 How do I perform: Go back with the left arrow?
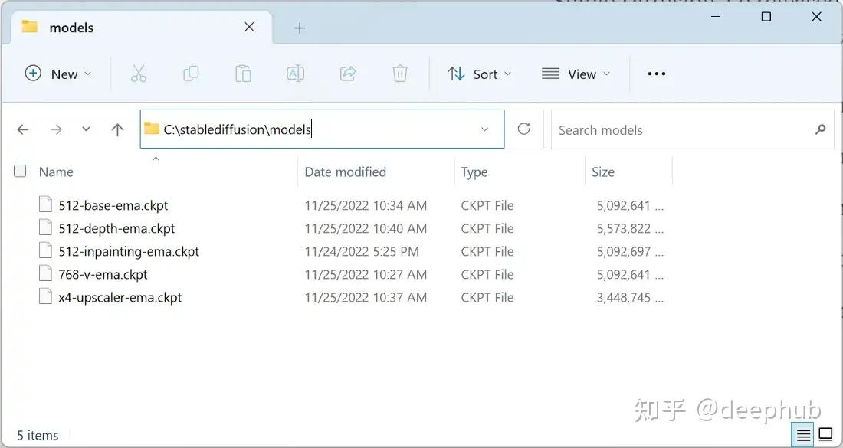coord(22,129)
